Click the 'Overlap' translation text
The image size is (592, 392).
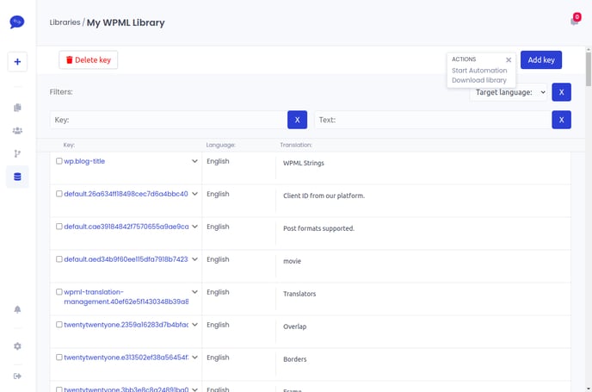click(294, 327)
